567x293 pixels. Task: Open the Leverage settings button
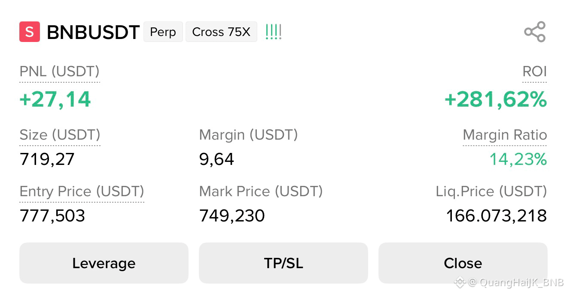point(104,263)
